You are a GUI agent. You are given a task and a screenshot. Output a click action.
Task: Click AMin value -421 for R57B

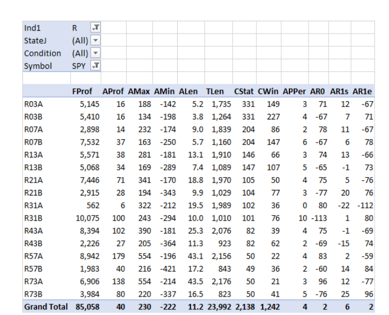(168, 269)
